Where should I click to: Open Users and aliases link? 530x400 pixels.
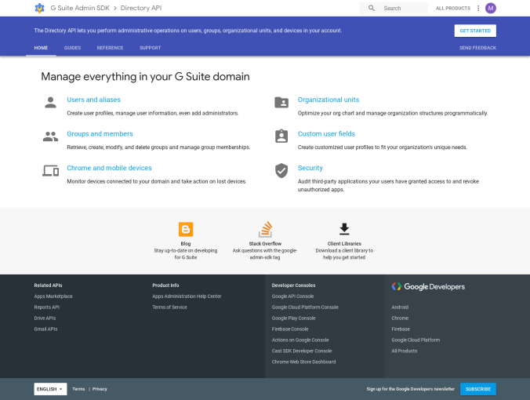click(93, 100)
